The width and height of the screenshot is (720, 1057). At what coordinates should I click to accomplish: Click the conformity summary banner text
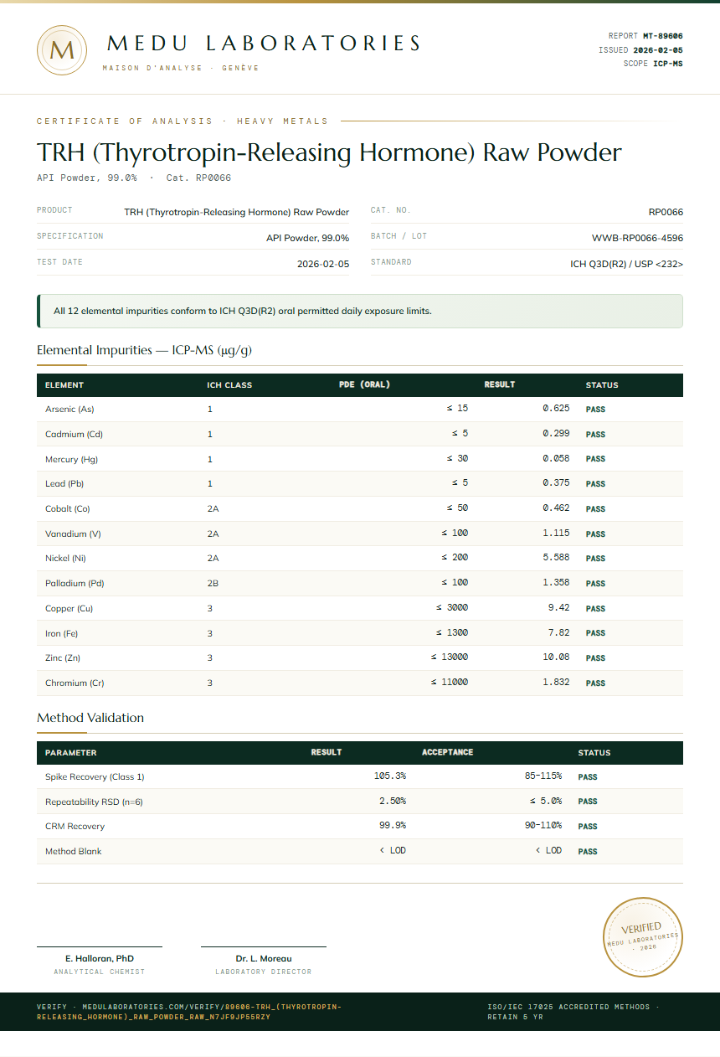pyautogui.click(x=243, y=311)
